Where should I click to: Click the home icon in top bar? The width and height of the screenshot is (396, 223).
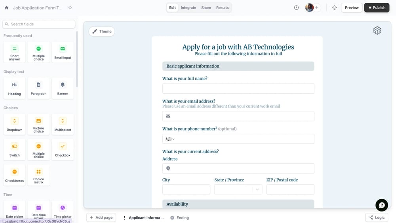point(6,8)
